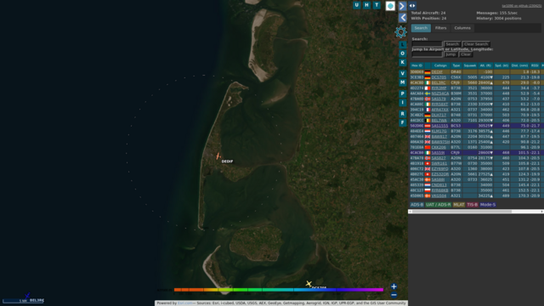Open the DEDIF callsign link
544x306 pixels.
coord(437,72)
